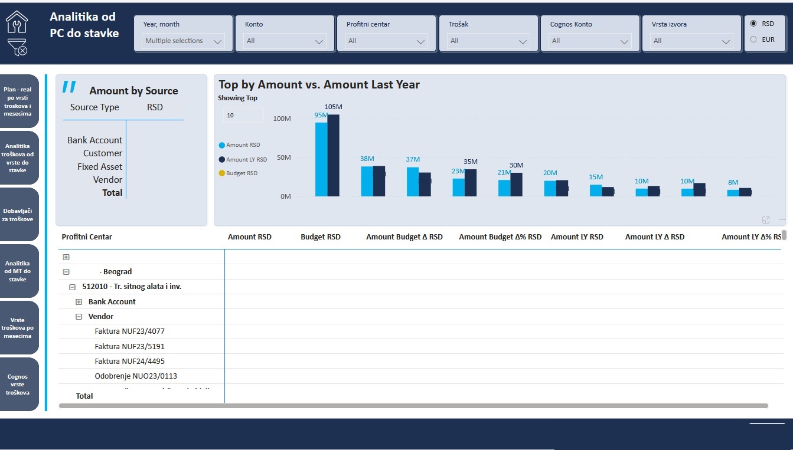Open Cognos vrste troškova page
Image resolution: width=793 pixels, height=450 pixels.
18,385
